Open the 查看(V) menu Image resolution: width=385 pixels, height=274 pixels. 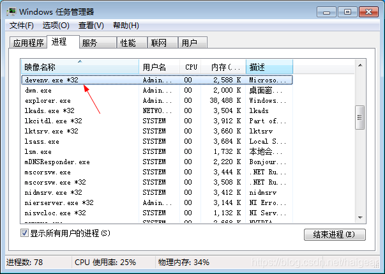click(91, 26)
